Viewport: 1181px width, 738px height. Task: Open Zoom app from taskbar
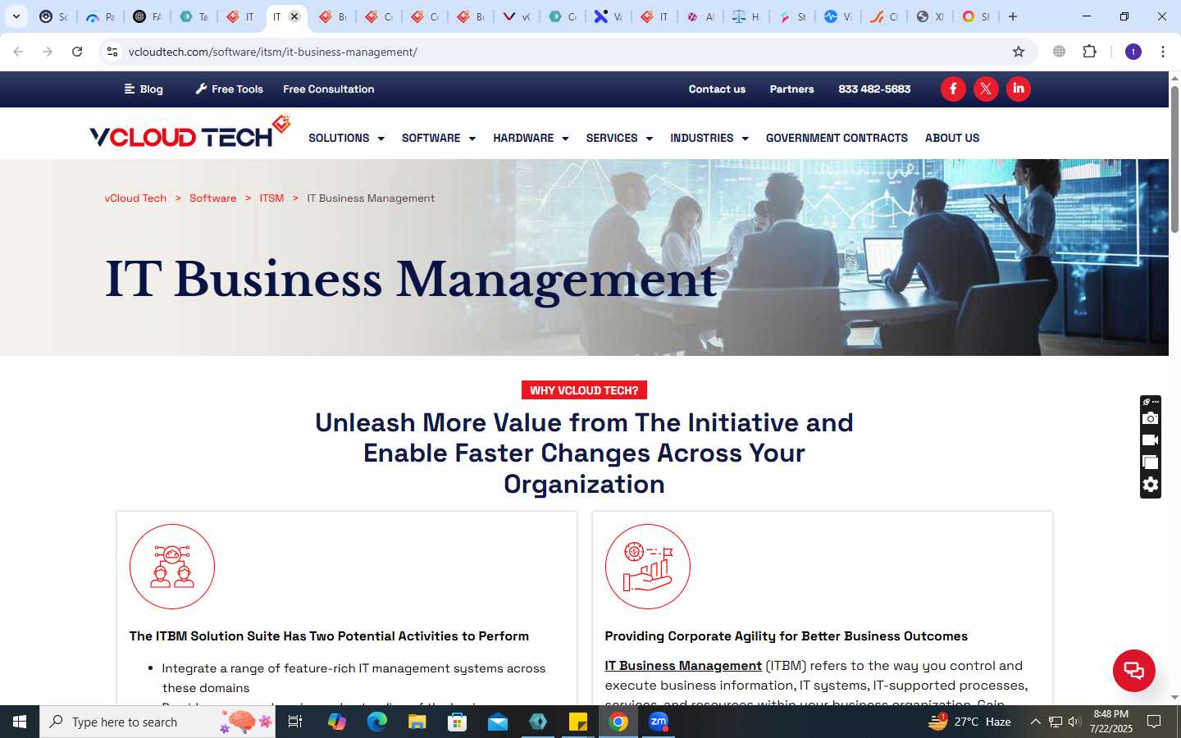(659, 722)
